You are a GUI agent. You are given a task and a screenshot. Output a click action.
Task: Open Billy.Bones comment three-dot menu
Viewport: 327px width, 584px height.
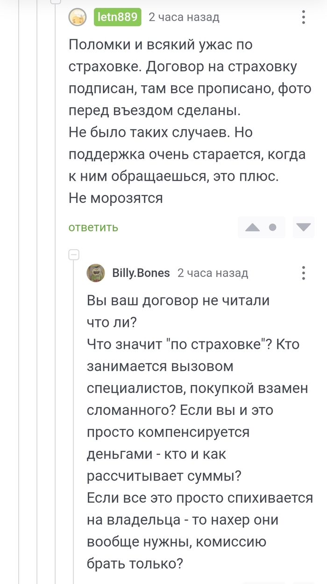(x=304, y=273)
